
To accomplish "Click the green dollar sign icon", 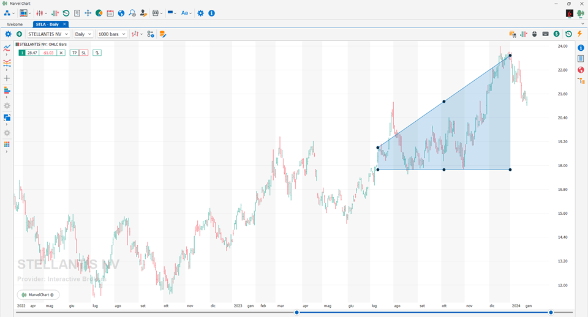I will click(557, 34).
